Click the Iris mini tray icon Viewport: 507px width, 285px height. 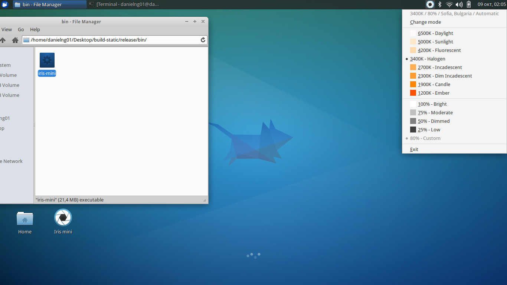pos(430,4)
